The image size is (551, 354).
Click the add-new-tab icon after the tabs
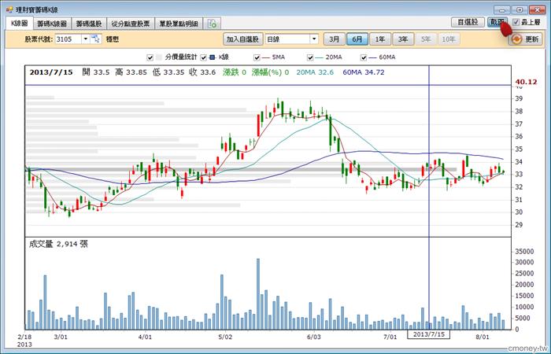point(213,24)
